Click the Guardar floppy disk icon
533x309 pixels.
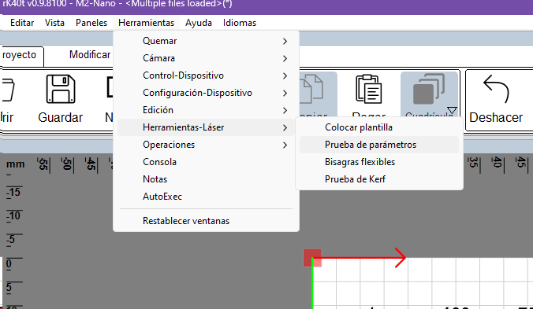[61, 89]
